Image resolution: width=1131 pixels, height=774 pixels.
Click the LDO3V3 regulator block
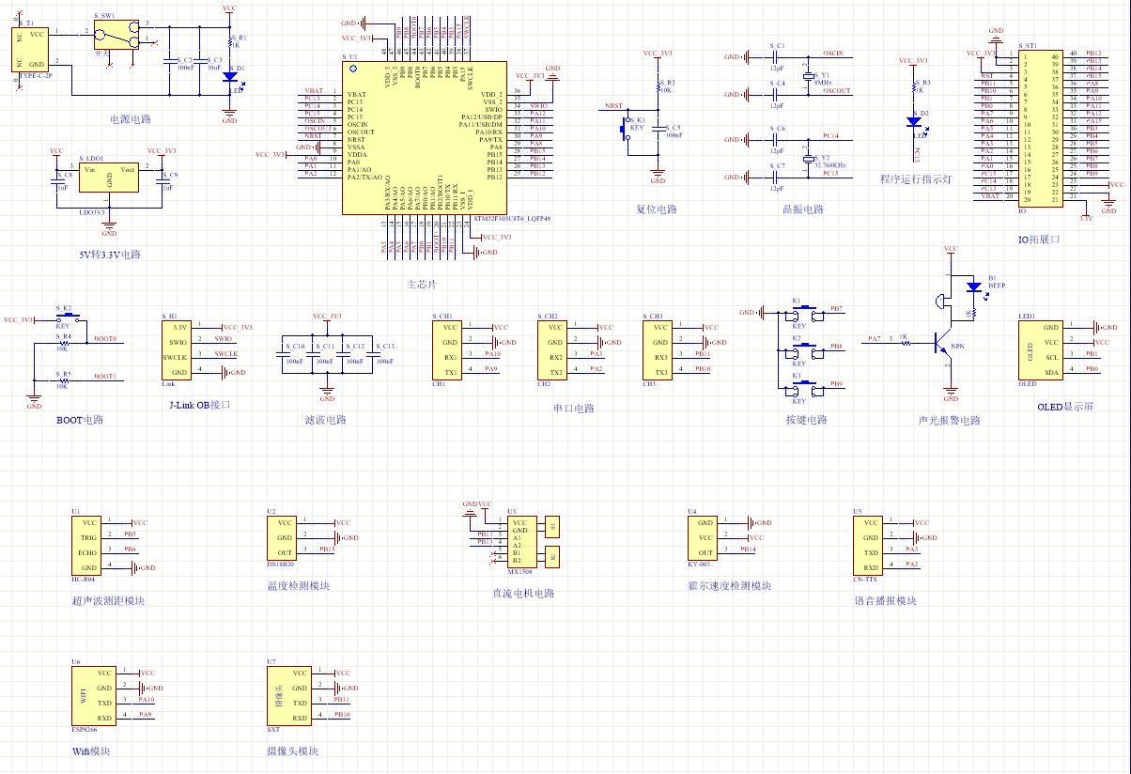109,178
